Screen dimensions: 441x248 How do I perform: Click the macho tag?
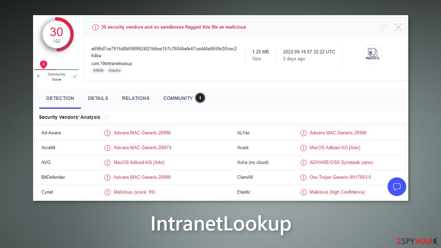pyautogui.click(x=114, y=70)
